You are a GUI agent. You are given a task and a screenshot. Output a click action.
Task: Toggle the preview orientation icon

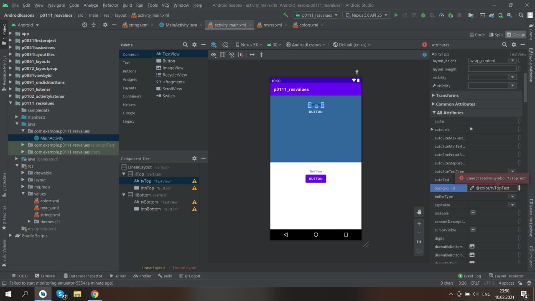(x=225, y=45)
